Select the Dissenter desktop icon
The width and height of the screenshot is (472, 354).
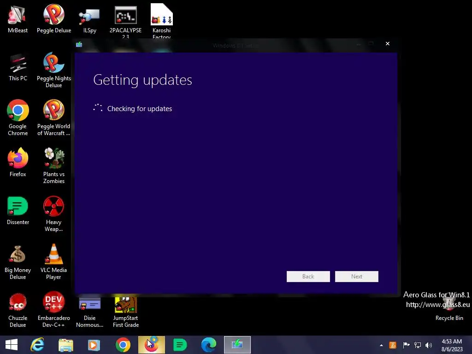point(18,210)
